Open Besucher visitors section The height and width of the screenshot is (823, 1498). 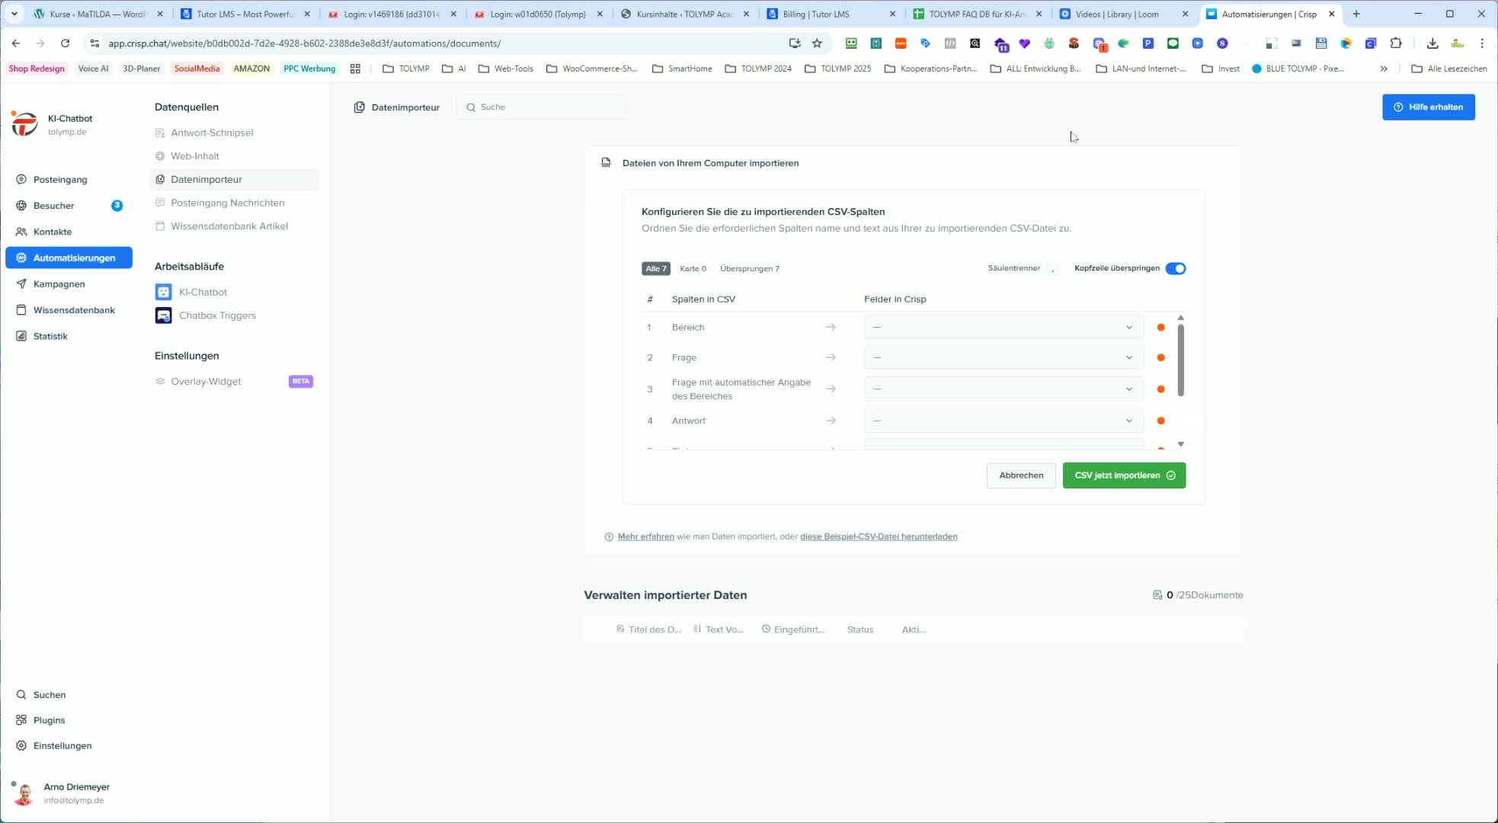click(53, 206)
